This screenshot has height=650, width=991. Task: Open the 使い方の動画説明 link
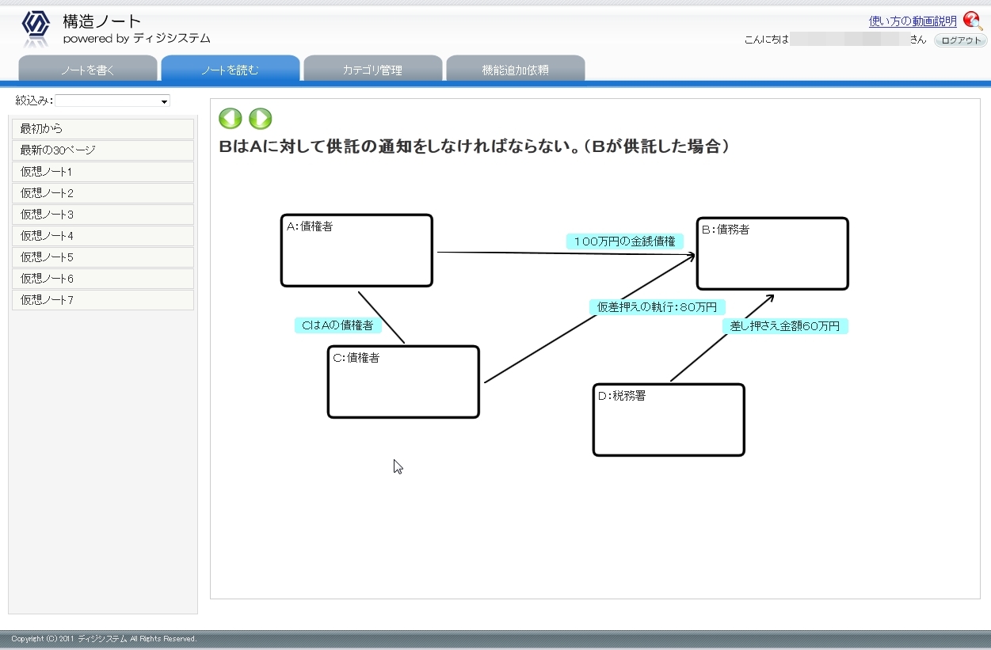click(913, 21)
